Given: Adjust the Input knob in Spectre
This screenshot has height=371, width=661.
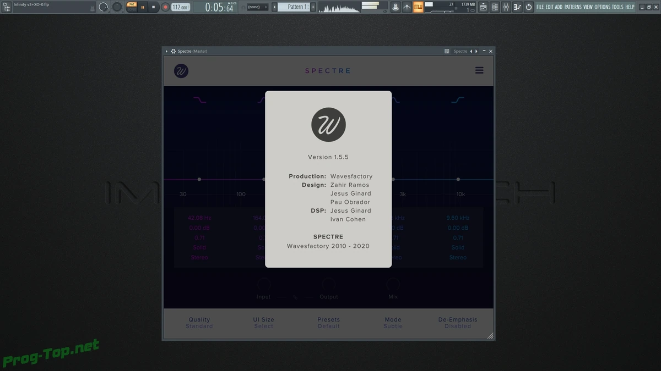Looking at the screenshot, I should coord(264,284).
